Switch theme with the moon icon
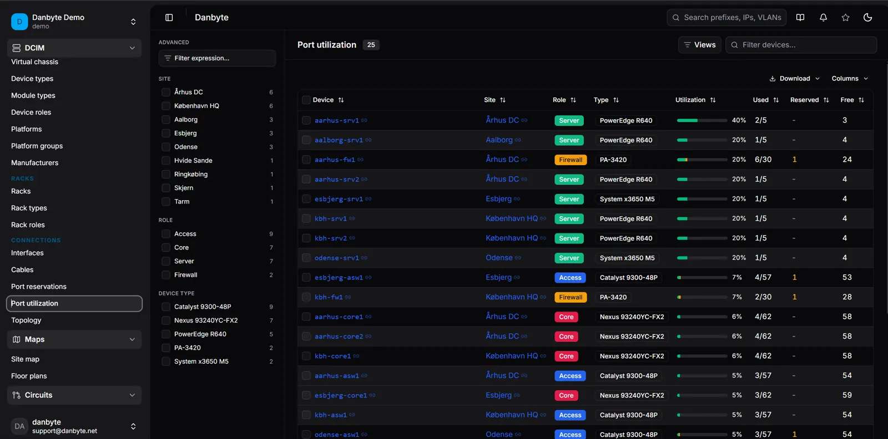888x439 pixels. coord(868,17)
